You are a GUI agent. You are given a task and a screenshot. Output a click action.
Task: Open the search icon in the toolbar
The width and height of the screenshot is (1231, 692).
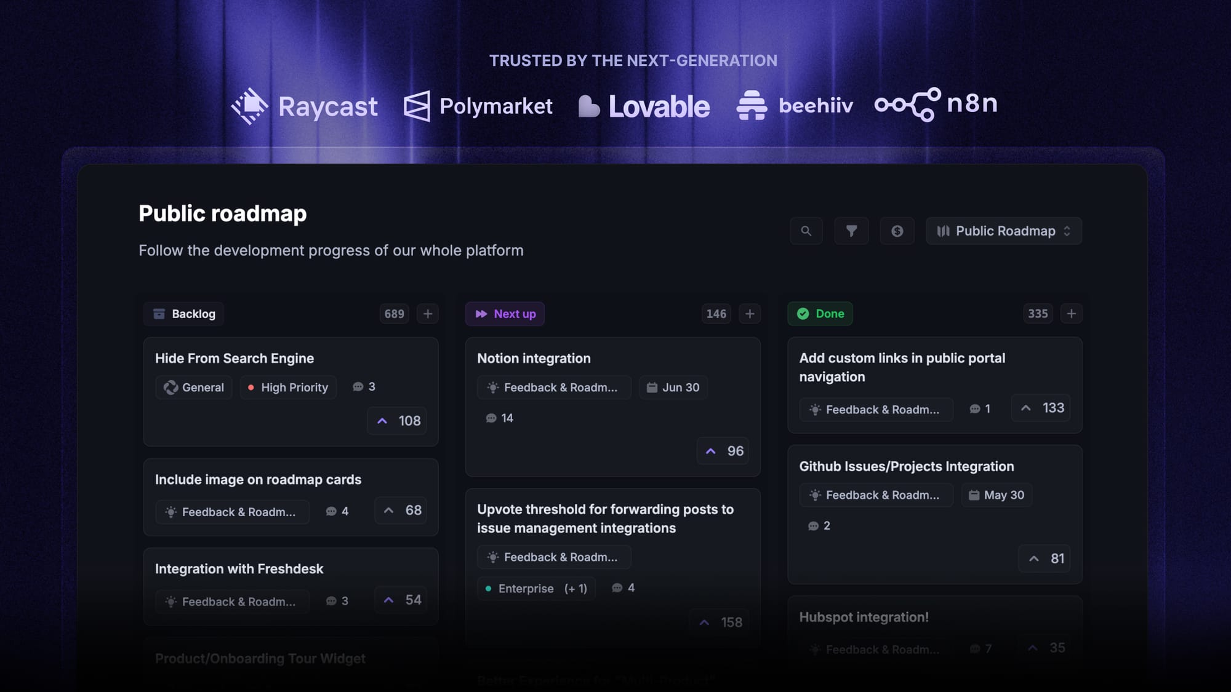806,231
